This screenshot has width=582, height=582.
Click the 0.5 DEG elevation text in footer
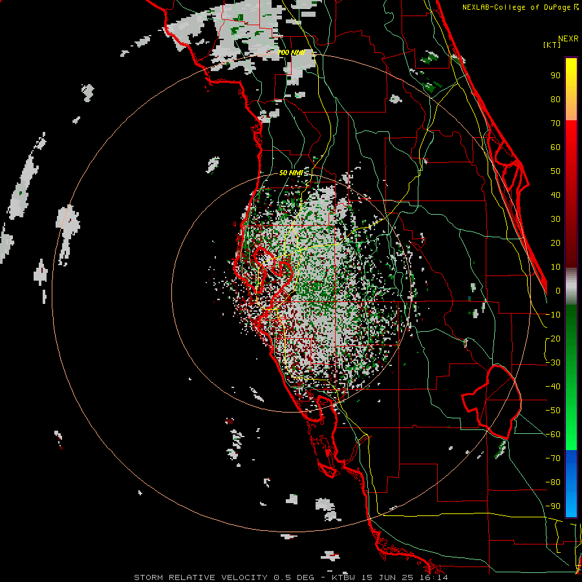[x=294, y=577]
